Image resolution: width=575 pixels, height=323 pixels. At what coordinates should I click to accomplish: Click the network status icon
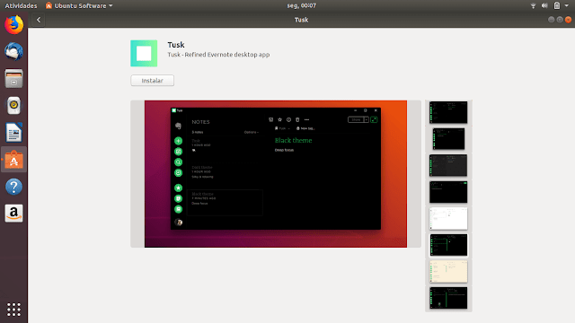coord(533,5)
